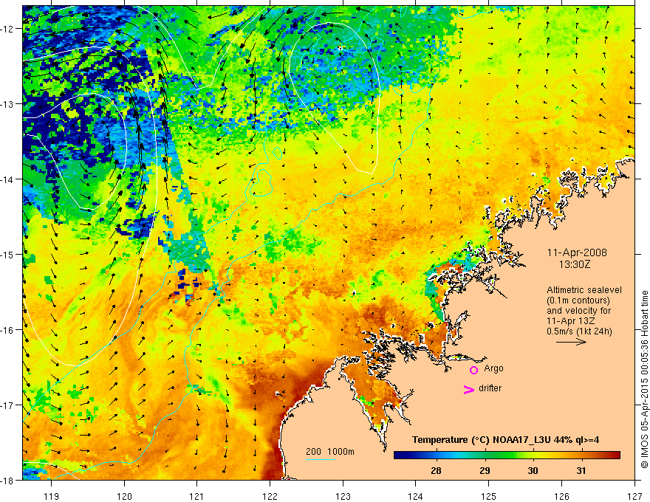Image resolution: width=650 pixels, height=502 pixels.
Task: Click the '200 1000m' depth label
Action: point(330,452)
